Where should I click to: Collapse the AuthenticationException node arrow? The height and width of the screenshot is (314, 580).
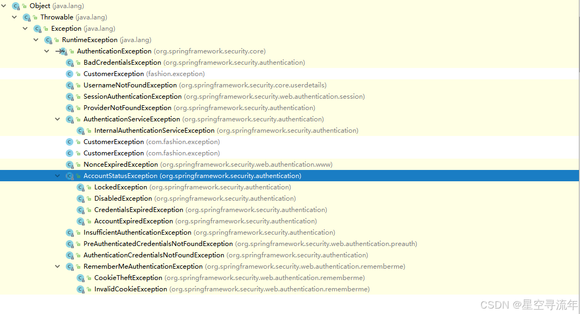(x=46, y=51)
